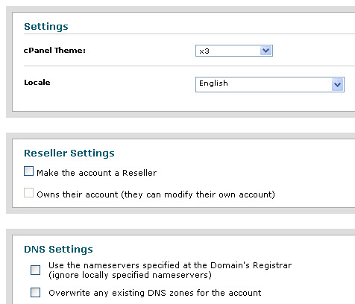Enable Make the account a Reseller checkbox
The image size is (355, 304).
tap(28, 171)
